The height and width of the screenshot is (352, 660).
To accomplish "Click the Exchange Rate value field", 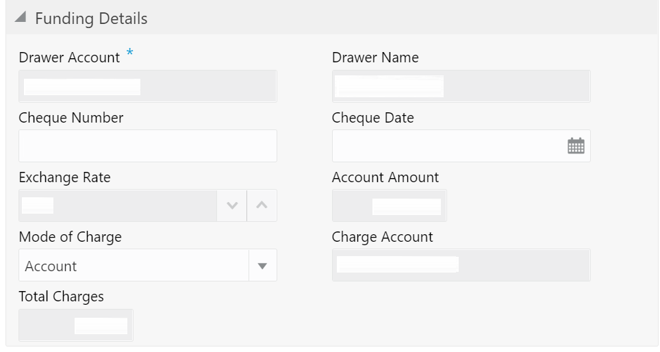I will click(116, 205).
